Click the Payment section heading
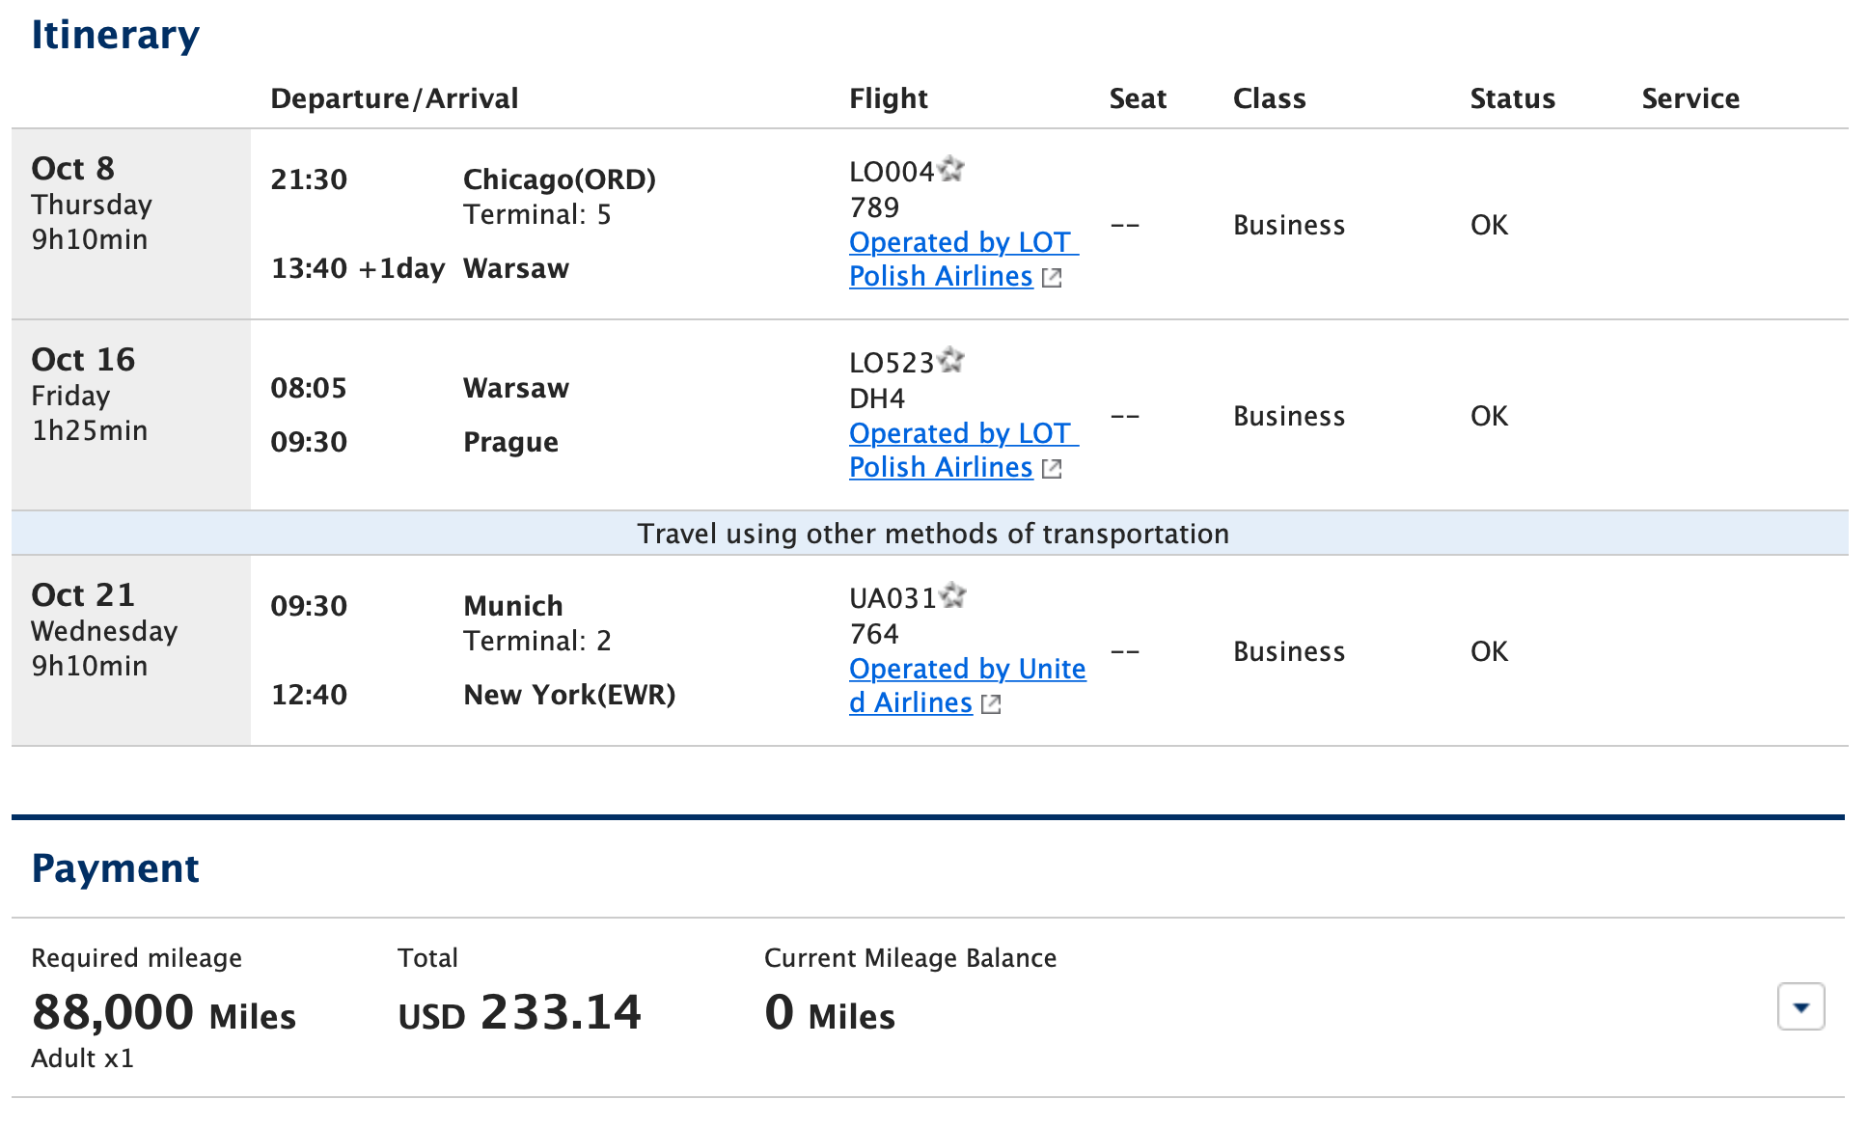Screen dimensions: 1868x1127 115,867
